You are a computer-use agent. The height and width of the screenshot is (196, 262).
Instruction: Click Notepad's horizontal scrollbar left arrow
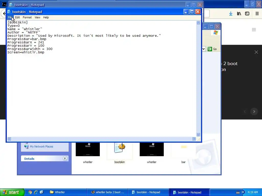9,139
